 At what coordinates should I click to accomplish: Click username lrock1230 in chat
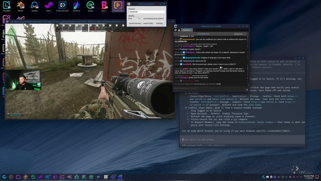(187, 64)
